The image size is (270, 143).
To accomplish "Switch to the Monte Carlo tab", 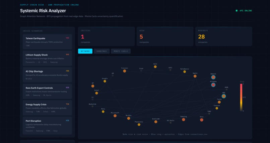I will [121, 51].
